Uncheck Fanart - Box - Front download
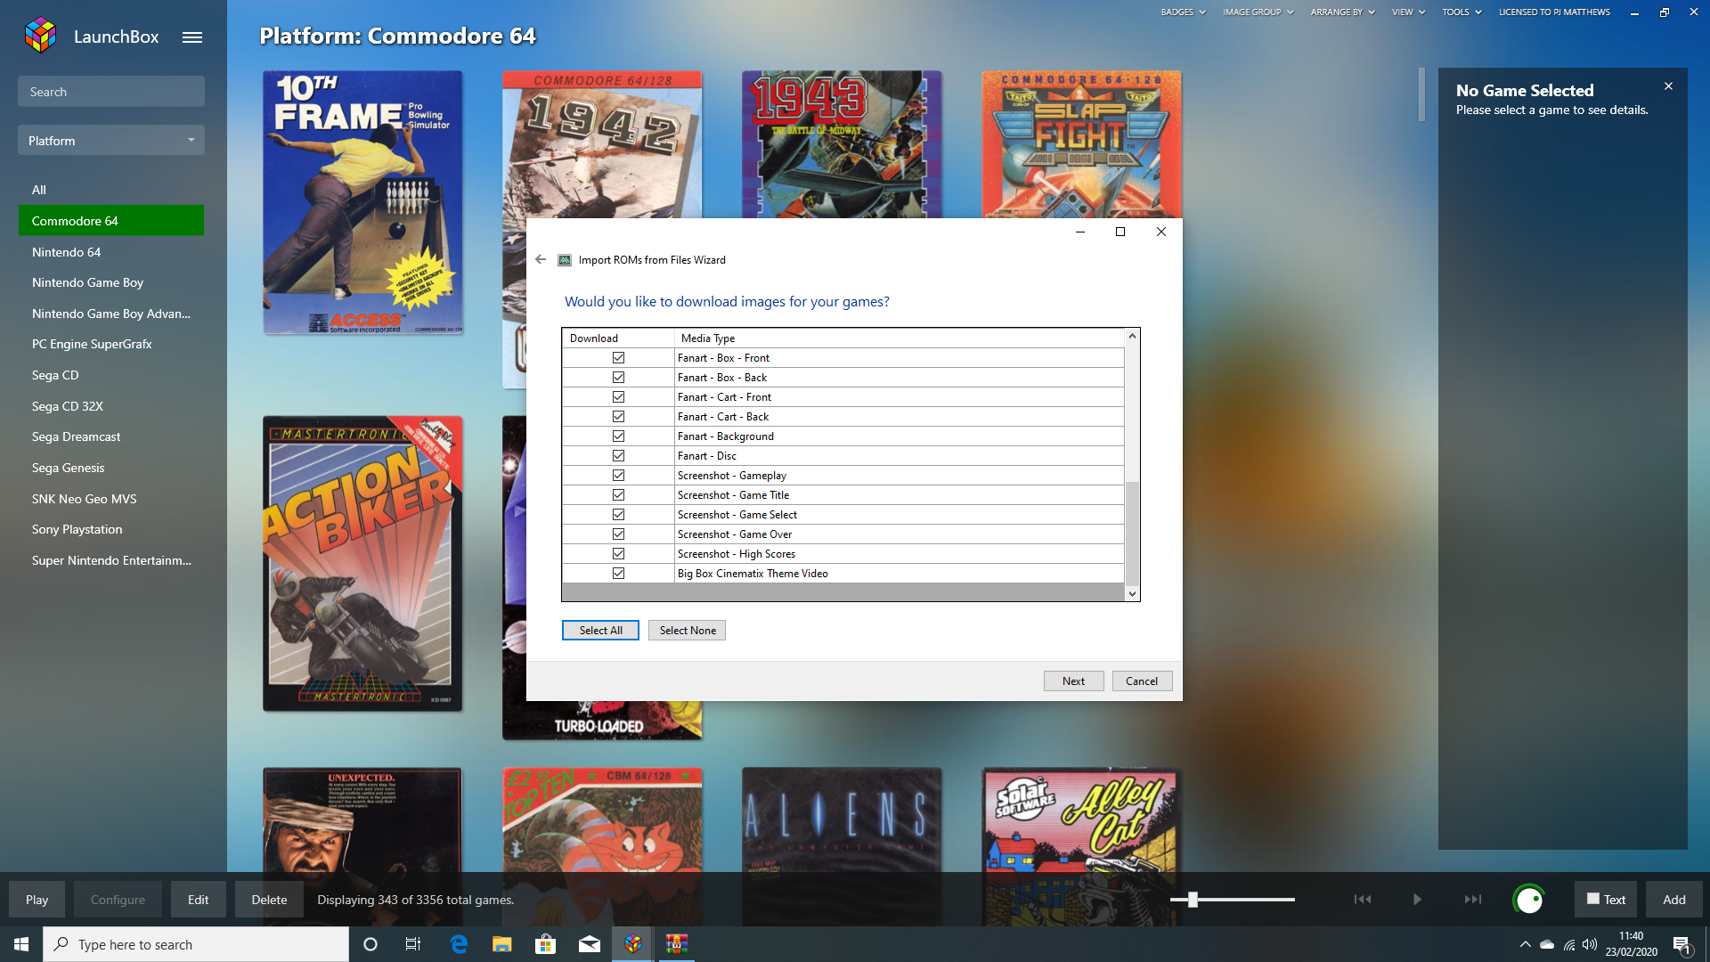This screenshot has height=962, width=1710. (618, 358)
